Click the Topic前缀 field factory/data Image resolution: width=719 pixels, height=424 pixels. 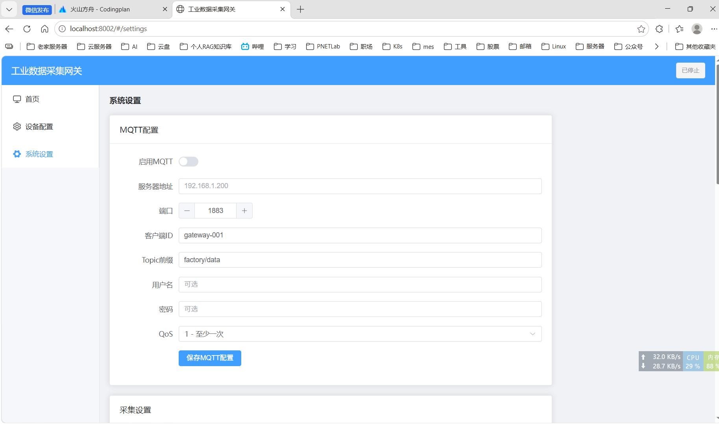coord(360,260)
